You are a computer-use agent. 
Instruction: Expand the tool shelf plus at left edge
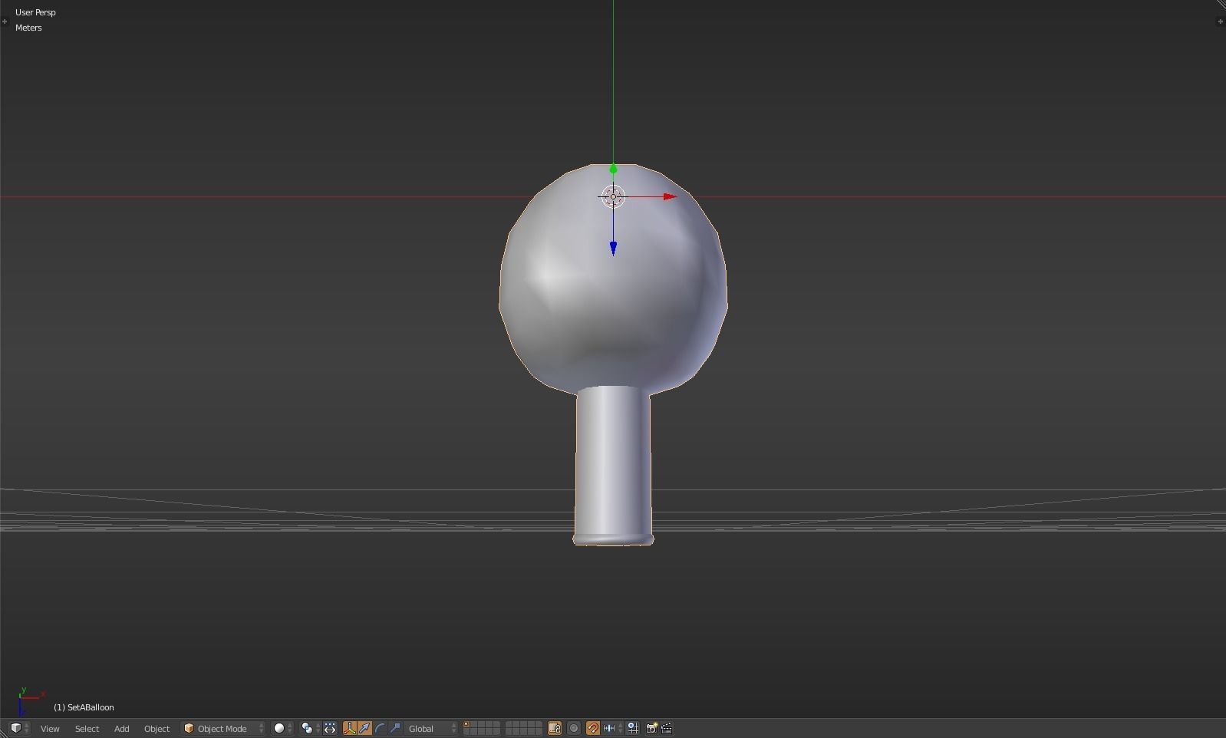coord(5,21)
